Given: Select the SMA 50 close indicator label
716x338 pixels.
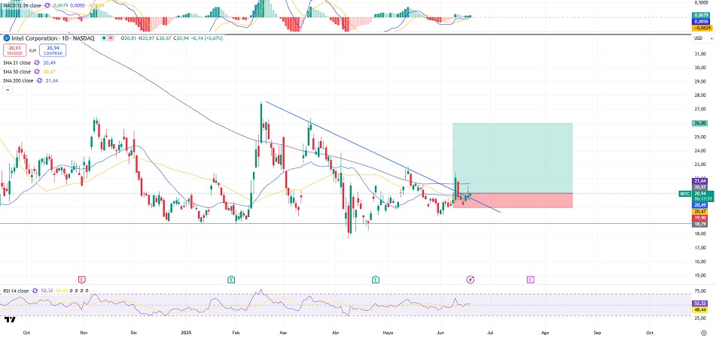Looking at the screenshot, I should [17, 71].
